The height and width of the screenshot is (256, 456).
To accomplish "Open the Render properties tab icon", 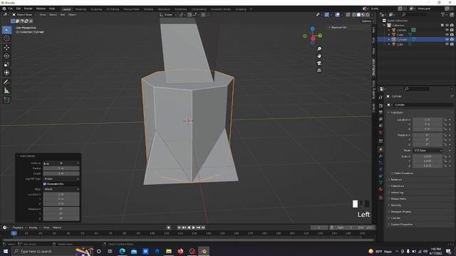I will click(380, 106).
